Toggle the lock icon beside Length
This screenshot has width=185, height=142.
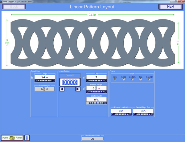coord(32,78)
